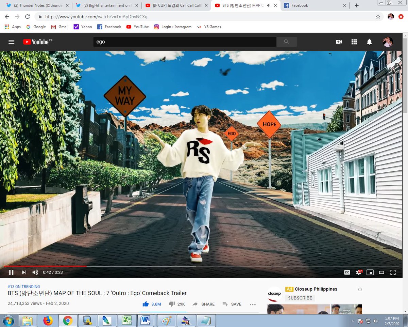Screen dimensions: 408x327
Task: Pause the video
Action: click(x=11, y=272)
